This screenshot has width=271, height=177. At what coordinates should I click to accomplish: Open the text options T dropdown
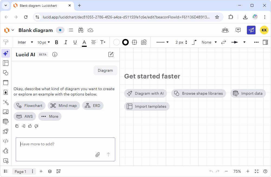[103, 42]
